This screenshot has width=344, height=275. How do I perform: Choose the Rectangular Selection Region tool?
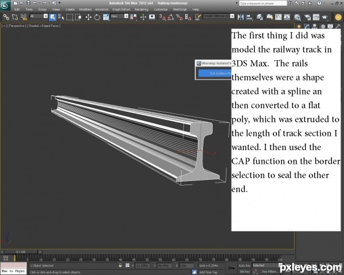(x=69, y=17)
